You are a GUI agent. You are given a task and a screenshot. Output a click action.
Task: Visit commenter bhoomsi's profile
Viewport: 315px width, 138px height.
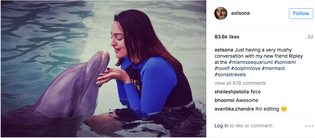pos(225,100)
